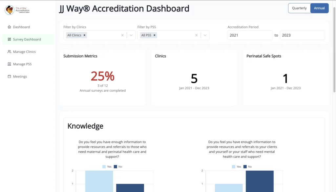Click the page vertical scrollbar
The image size is (336, 192).
coord(334,49)
